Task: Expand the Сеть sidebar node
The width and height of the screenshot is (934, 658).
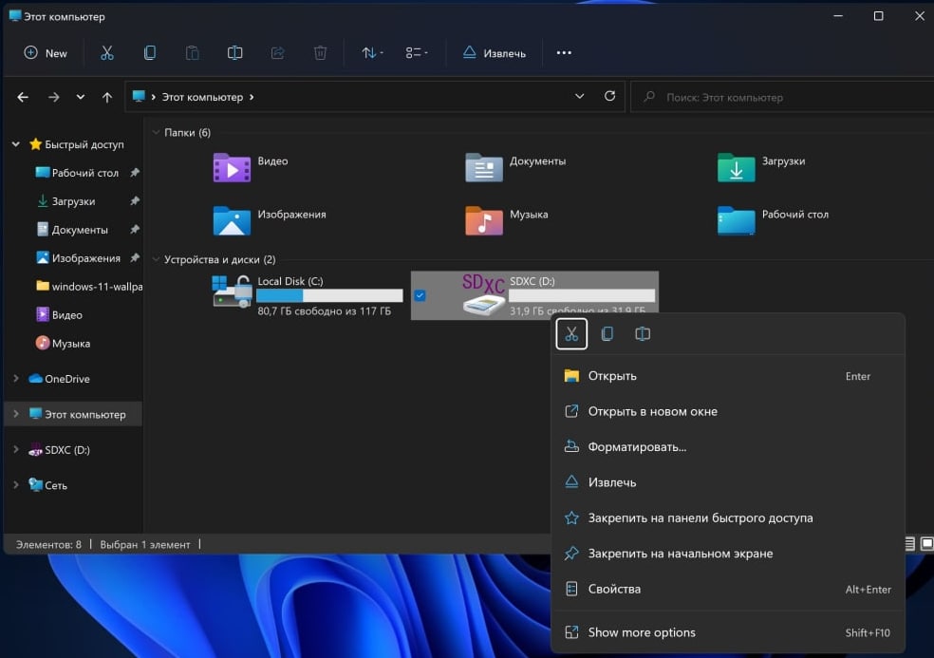Action: pyautogui.click(x=16, y=484)
